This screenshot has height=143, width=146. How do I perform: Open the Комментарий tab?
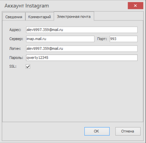[x=40, y=16]
